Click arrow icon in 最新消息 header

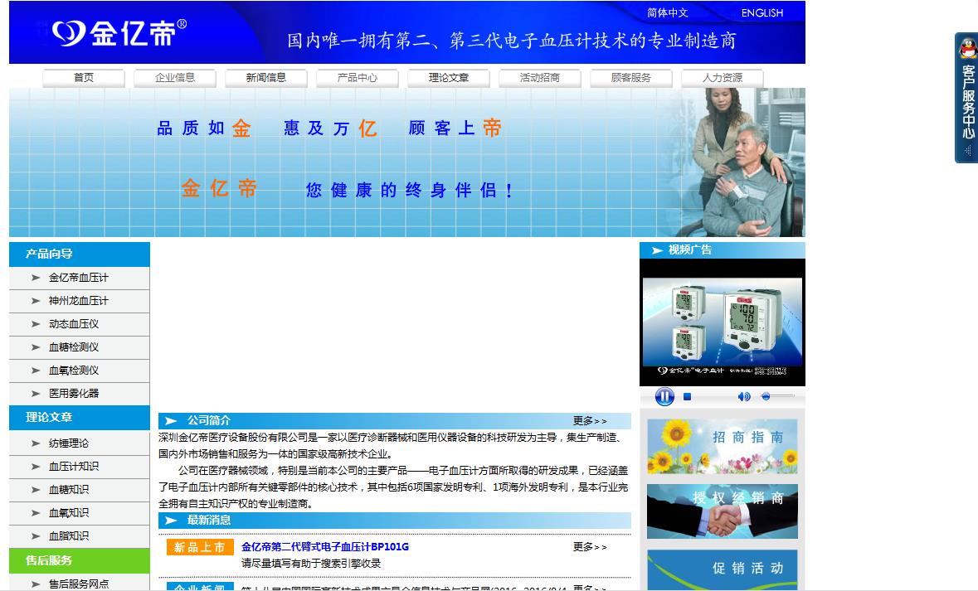click(171, 520)
